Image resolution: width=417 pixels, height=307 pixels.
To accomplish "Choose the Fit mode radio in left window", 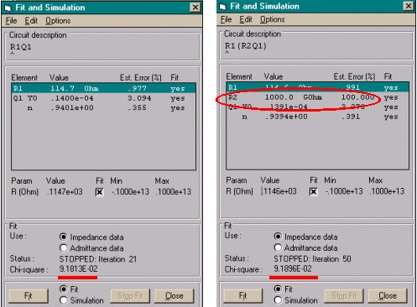I will click(x=64, y=289).
